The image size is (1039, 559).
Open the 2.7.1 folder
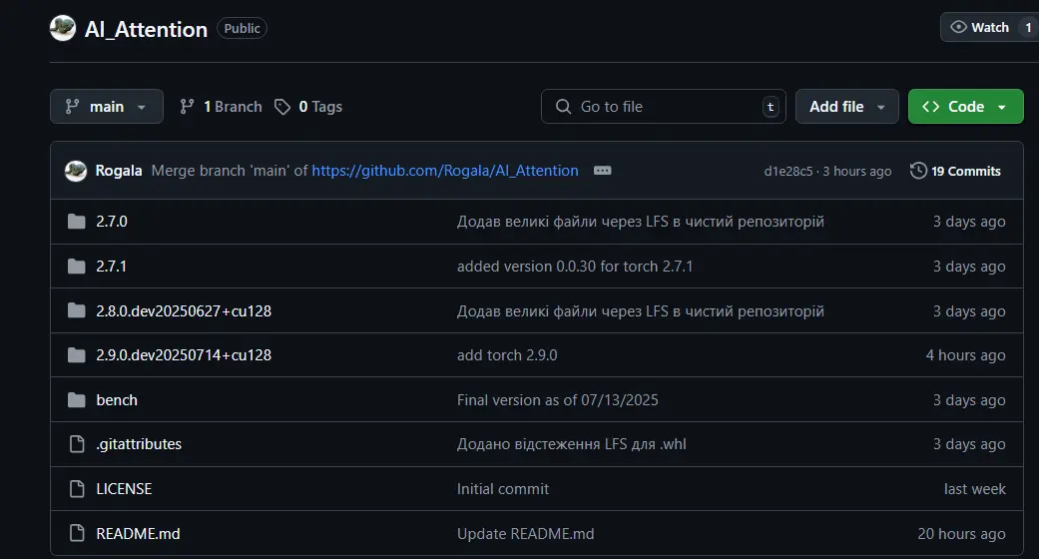click(x=112, y=267)
